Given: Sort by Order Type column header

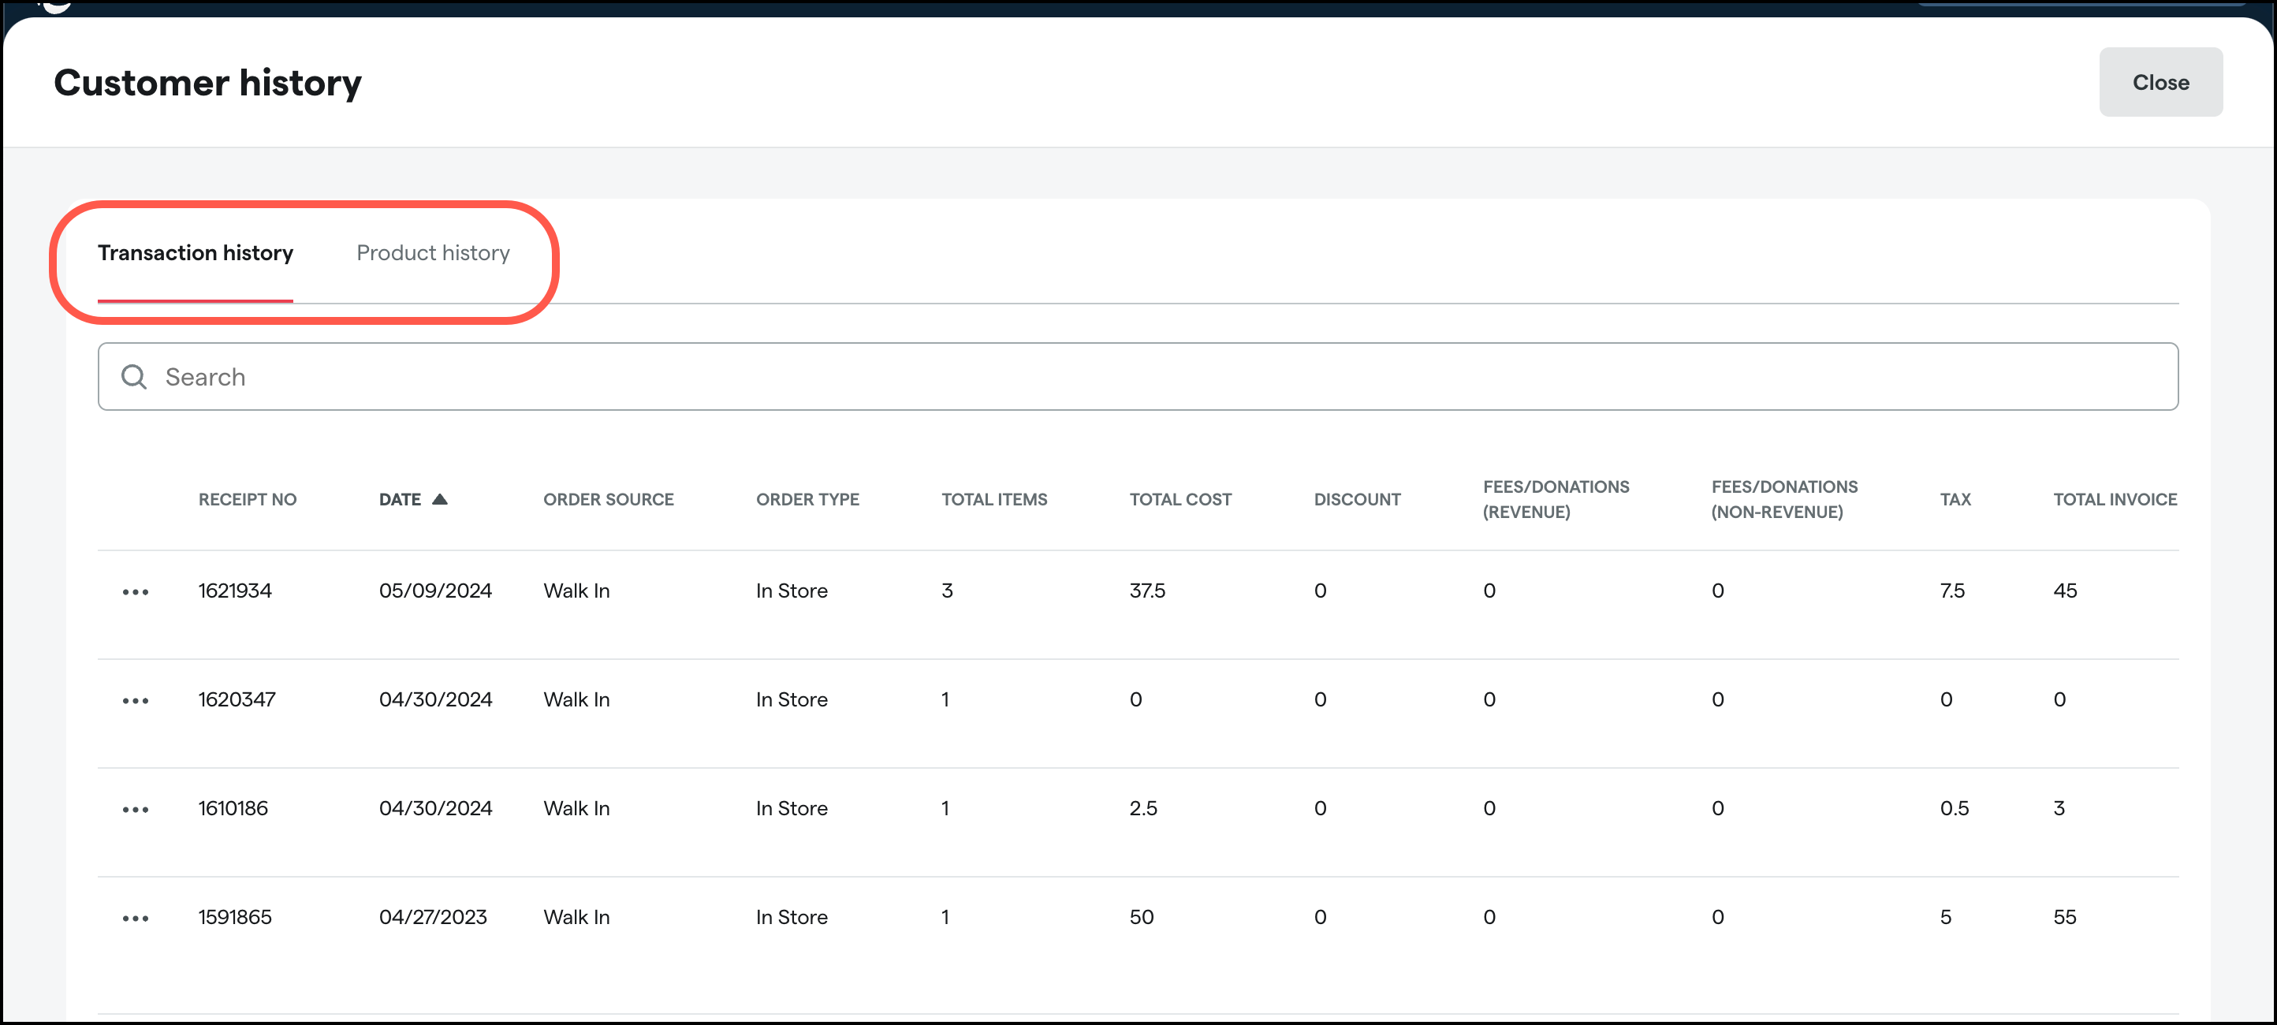Looking at the screenshot, I should (807, 499).
